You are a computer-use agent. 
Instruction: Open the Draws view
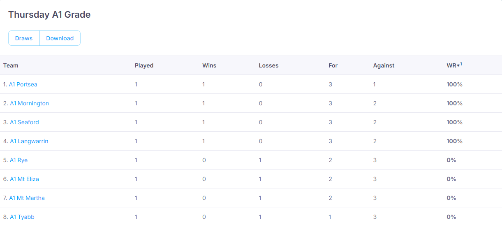point(24,38)
